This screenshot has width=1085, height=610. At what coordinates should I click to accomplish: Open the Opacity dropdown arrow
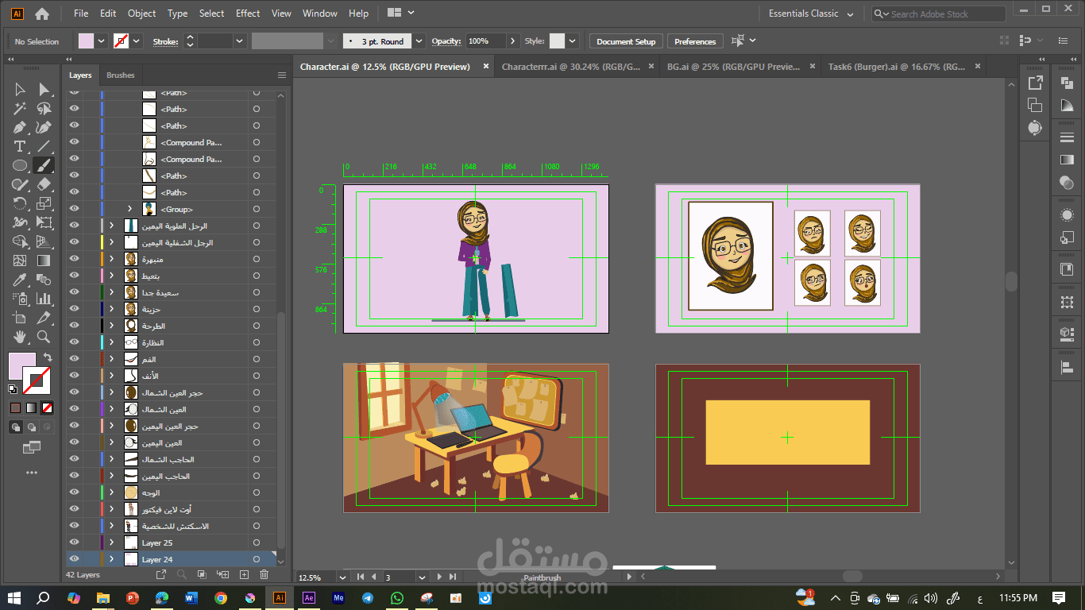[512, 41]
